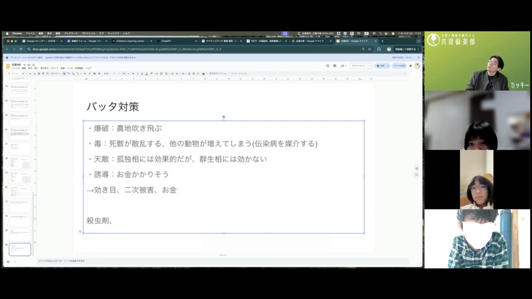Toggle underline formatting on text
The width and height of the screenshot is (532, 299).
pyautogui.click(x=142, y=74)
